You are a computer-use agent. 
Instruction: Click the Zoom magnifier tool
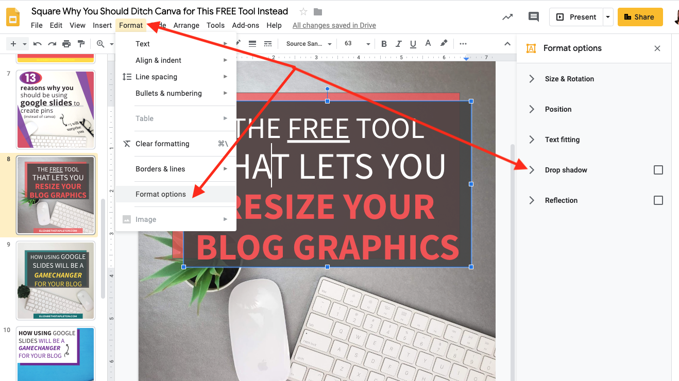pyautogui.click(x=100, y=44)
